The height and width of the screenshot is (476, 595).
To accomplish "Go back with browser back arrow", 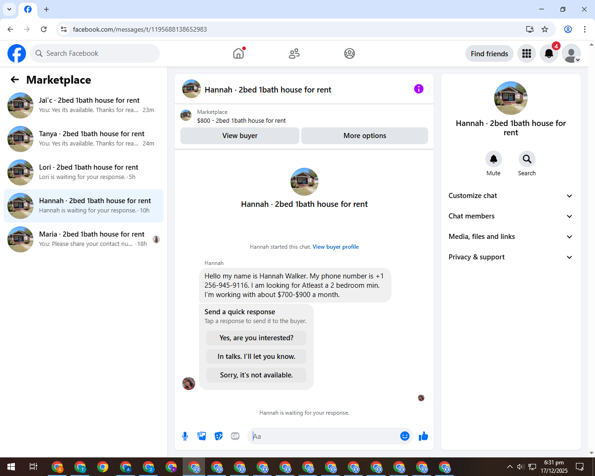I will [x=10, y=29].
